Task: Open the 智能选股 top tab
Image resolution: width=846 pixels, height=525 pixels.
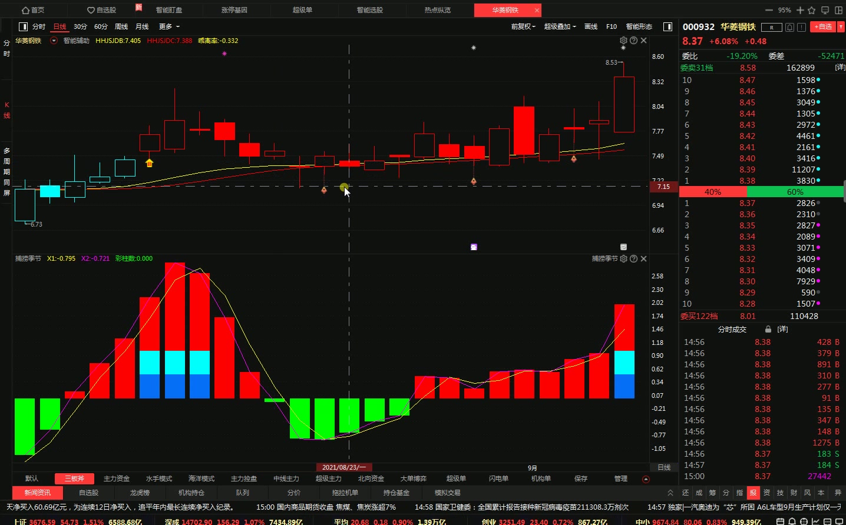Action: click(x=370, y=10)
